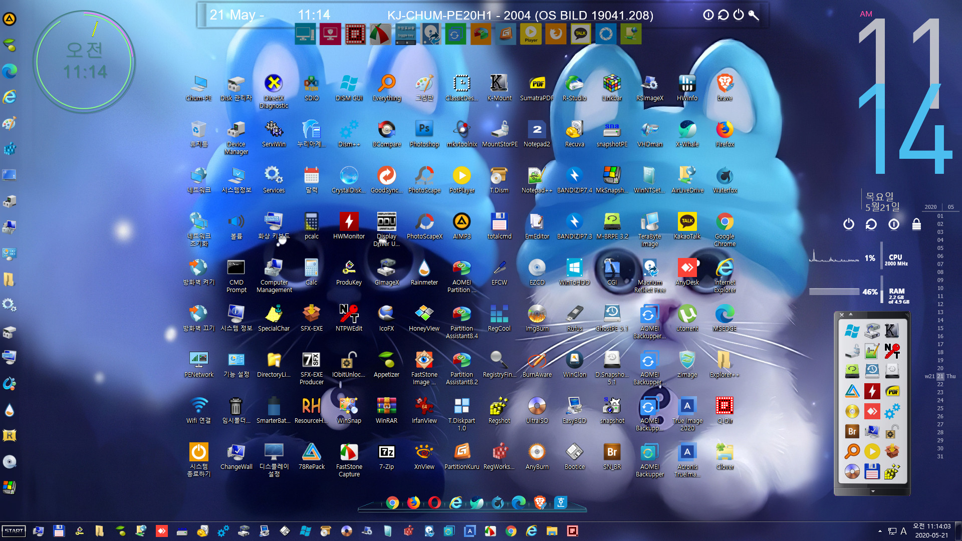Launch Rufus from the desktop

point(574,319)
